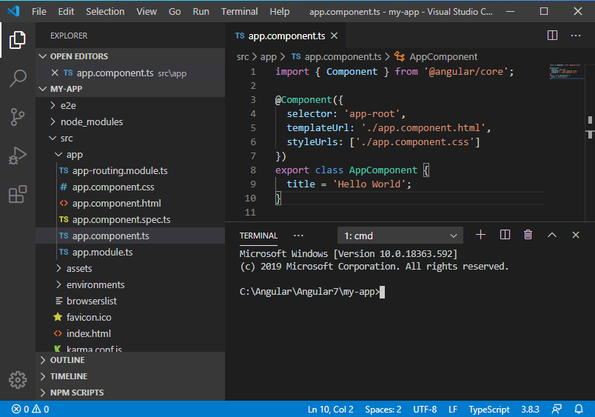
Task: Click Ln 10, Col 2 in status bar
Action: [331, 409]
